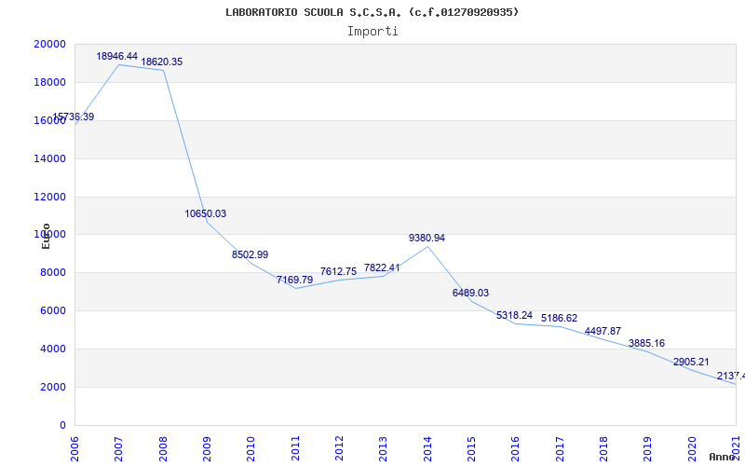
Task: Click the 2017 x-axis year label
Action: pos(560,448)
